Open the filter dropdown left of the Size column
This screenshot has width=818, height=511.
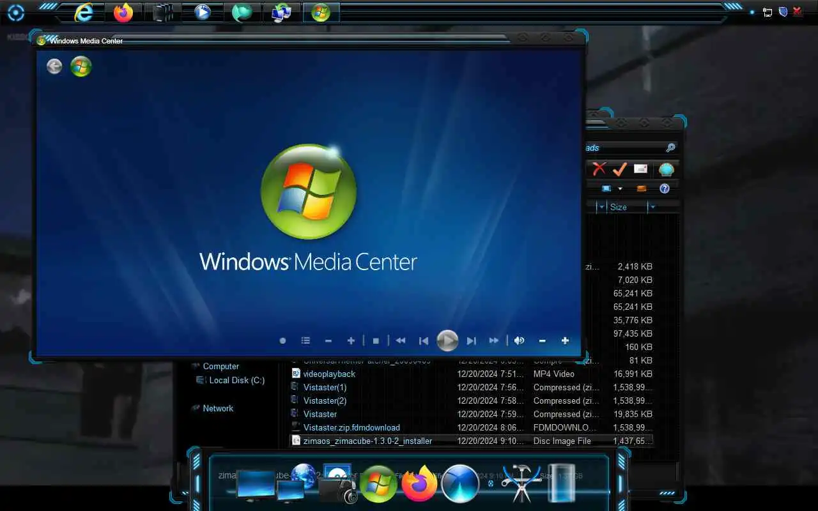pos(601,207)
